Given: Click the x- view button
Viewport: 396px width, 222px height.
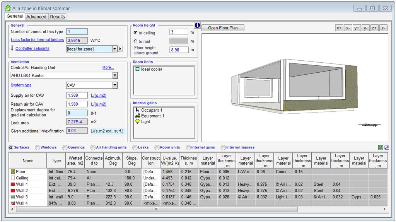Looking at the screenshot, I should (348, 28).
